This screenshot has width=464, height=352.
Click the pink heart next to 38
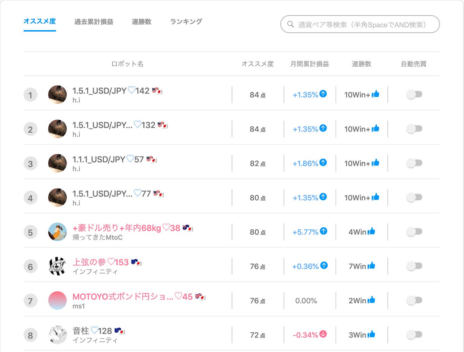point(166,228)
